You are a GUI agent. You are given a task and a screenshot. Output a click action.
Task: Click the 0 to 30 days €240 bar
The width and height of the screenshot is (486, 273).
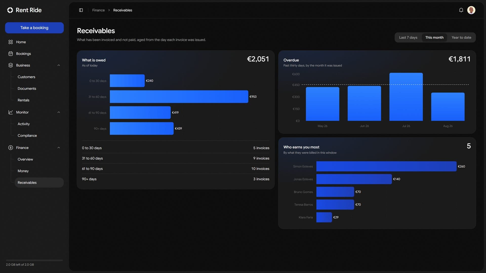point(127,81)
